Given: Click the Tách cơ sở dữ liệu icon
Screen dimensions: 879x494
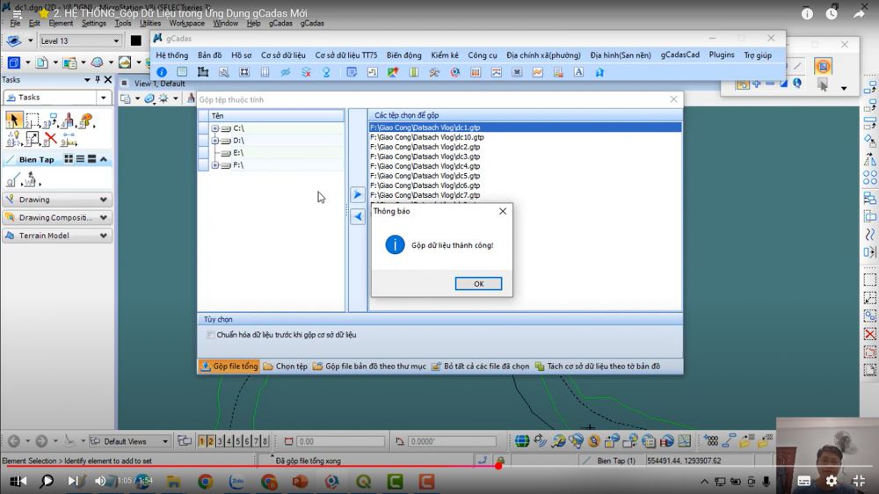Looking at the screenshot, I should pos(540,366).
